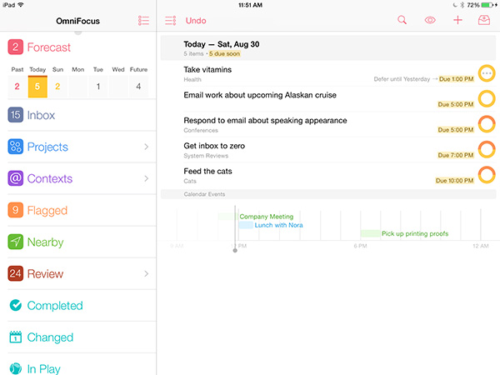Tap the Wi-Fi icon in status bar

click(x=21, y=5)
